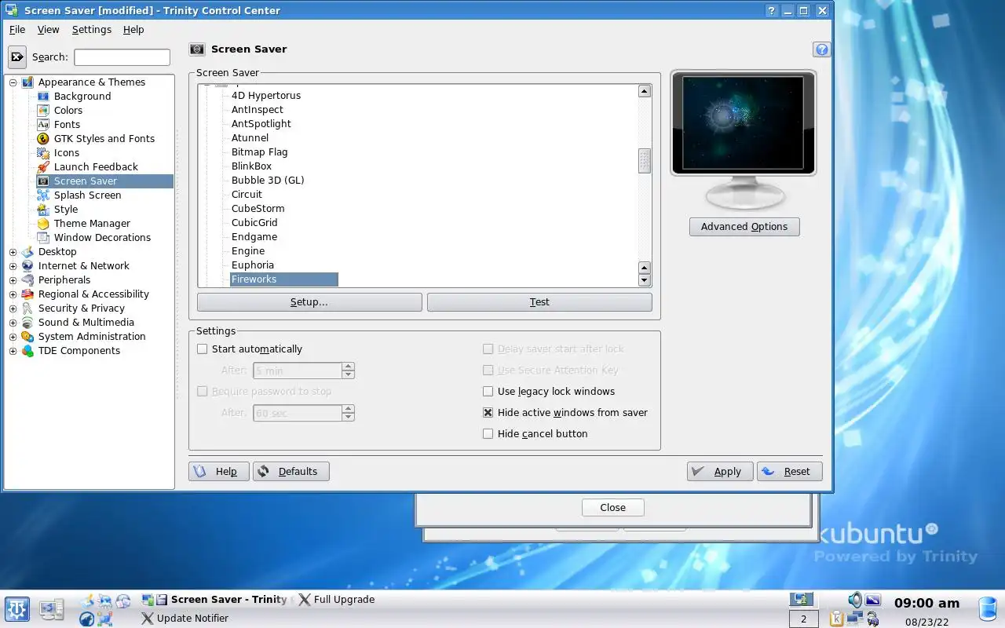Uncheck Hide active windows from saver
Screen dimensions: 1005x628
[488, 413]
